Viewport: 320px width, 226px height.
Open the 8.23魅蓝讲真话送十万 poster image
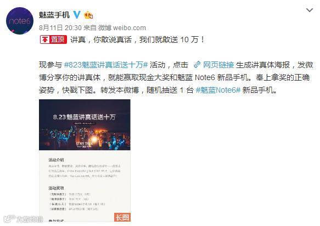(x=85, y=160)
